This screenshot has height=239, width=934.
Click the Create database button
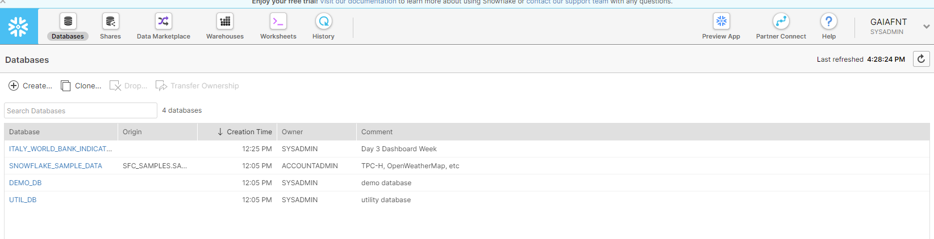pos(30,86)
